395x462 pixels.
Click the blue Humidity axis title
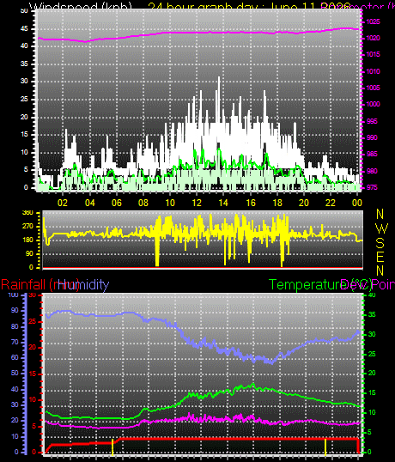(x=83, y=284)
